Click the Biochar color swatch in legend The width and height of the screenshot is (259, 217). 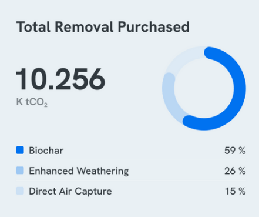[20, 150]
